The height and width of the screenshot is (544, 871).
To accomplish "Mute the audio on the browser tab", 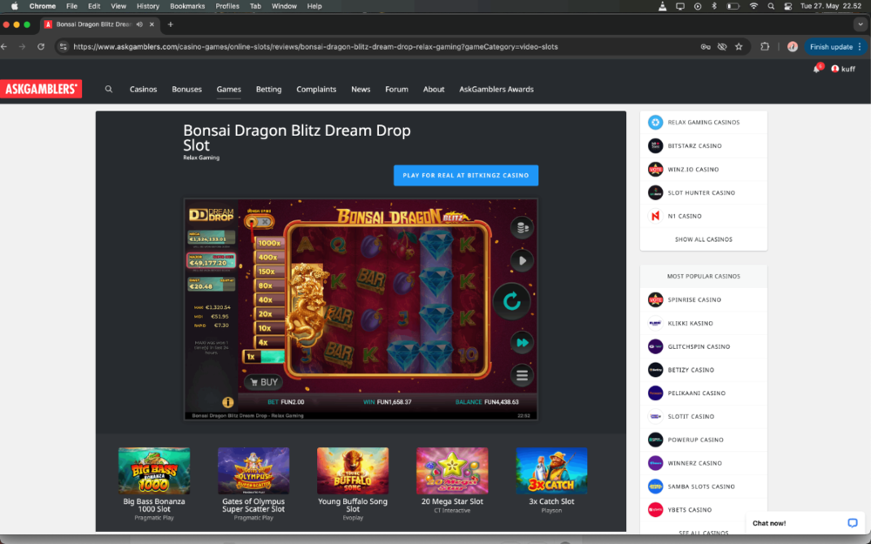I will click(139, 24).
